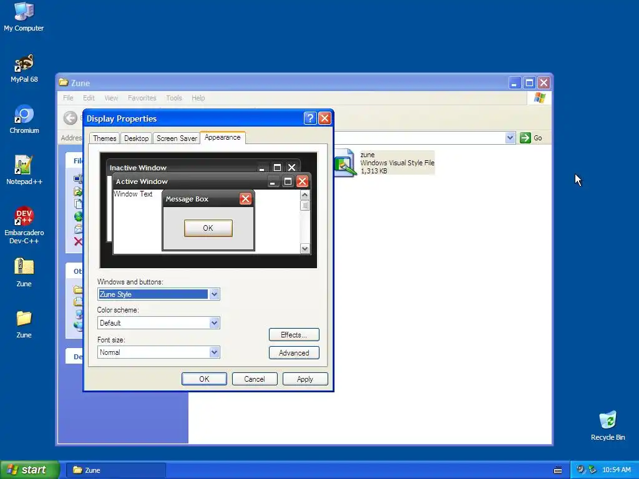Switch to the Themes tab
Screen dimensions: 639x479
(x=104, y=138)
